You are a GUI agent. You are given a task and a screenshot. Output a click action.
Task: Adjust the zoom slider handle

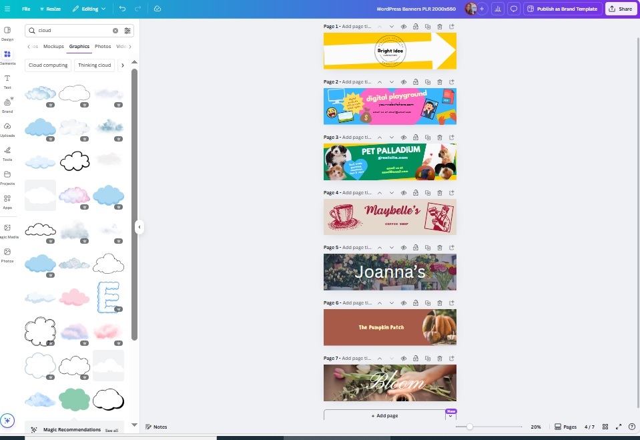(470, 427)
